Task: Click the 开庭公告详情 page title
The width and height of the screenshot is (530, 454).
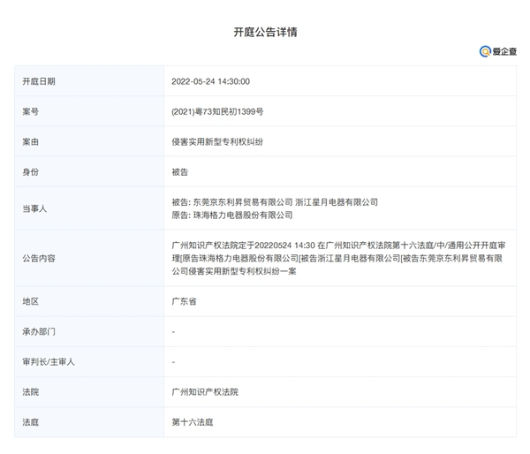Action: tap(265, 32)
